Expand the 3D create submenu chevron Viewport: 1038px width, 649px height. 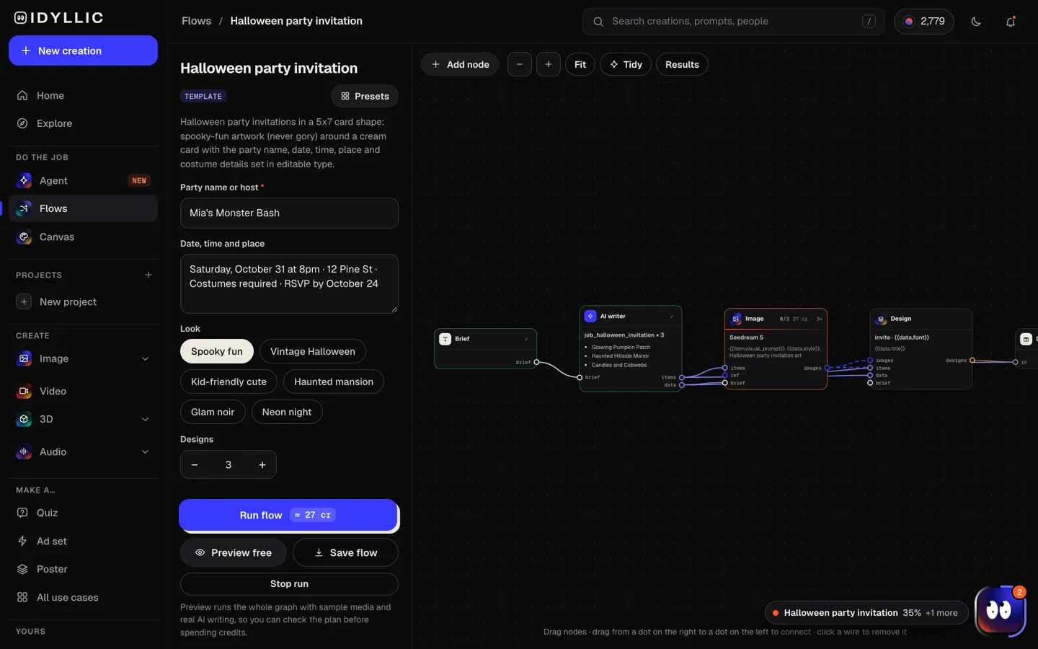[145, 419]
